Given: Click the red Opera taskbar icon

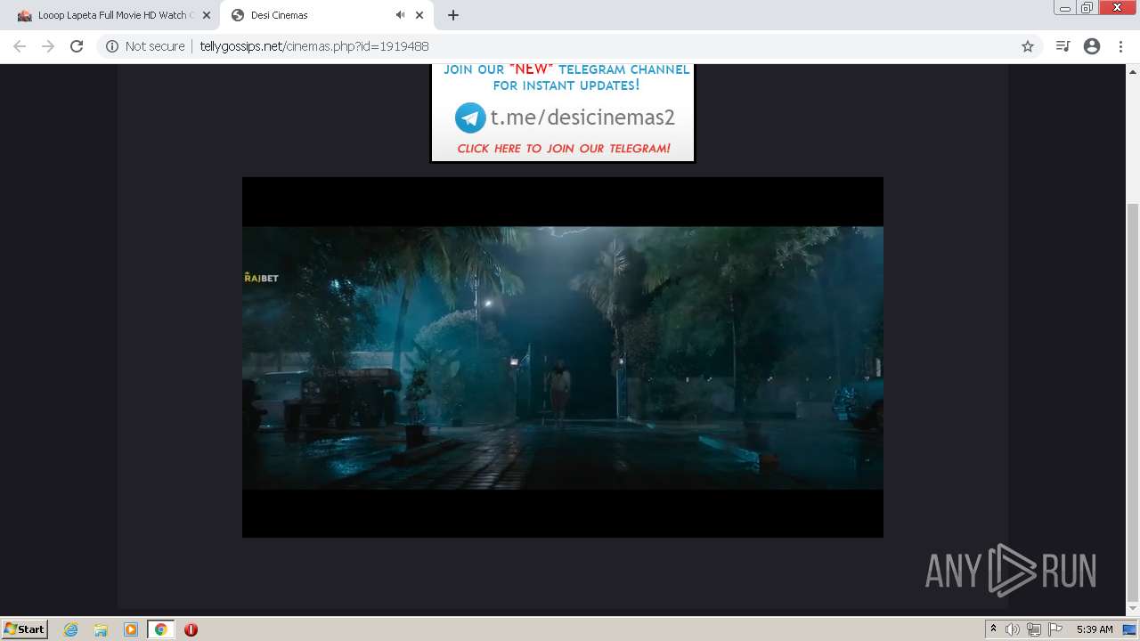Looking at the screenshot, I should (x=191, y=629).
